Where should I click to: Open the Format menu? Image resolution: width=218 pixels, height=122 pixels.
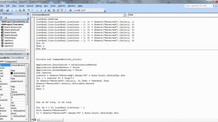(30, 6)
